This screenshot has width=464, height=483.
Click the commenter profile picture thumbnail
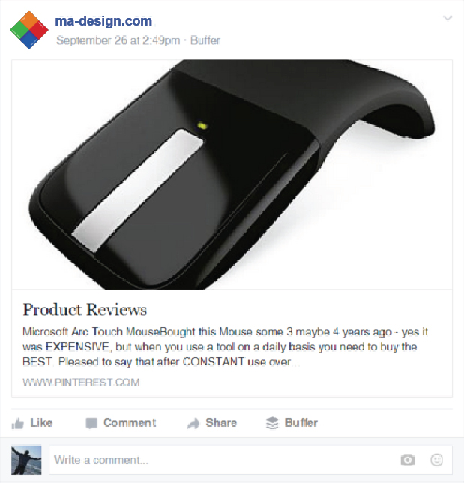(26, 460)
